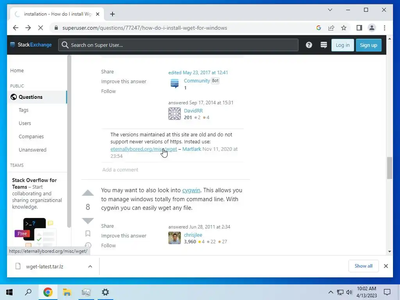Open the cygwin link
Screen dimensions: 400x300
click(191, 190)
